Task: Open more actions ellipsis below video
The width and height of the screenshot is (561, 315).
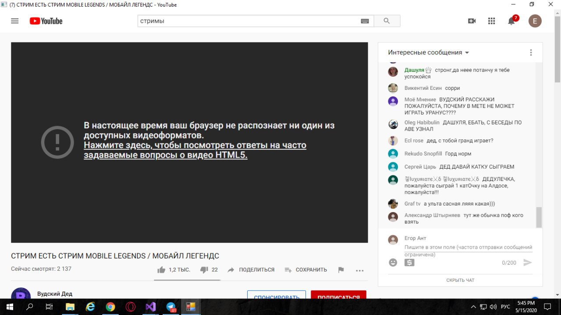Action: click(360, 270)
